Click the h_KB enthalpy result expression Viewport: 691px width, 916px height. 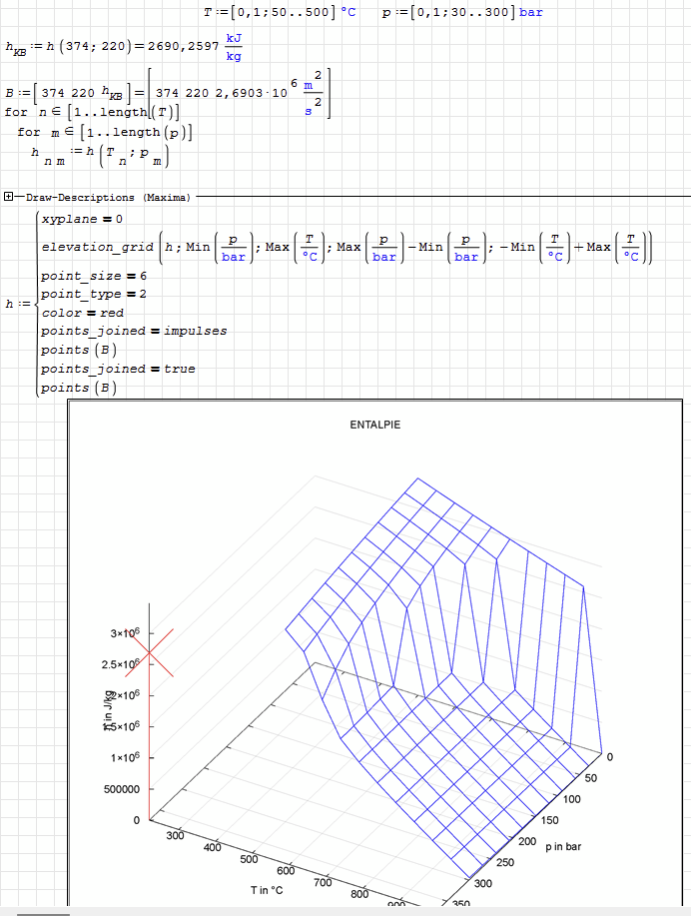[x=120, y=46]
